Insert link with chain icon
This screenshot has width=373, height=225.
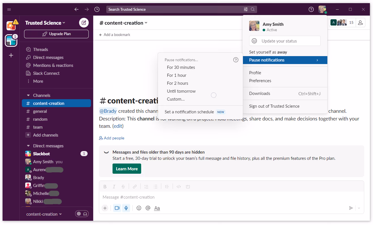135,186
